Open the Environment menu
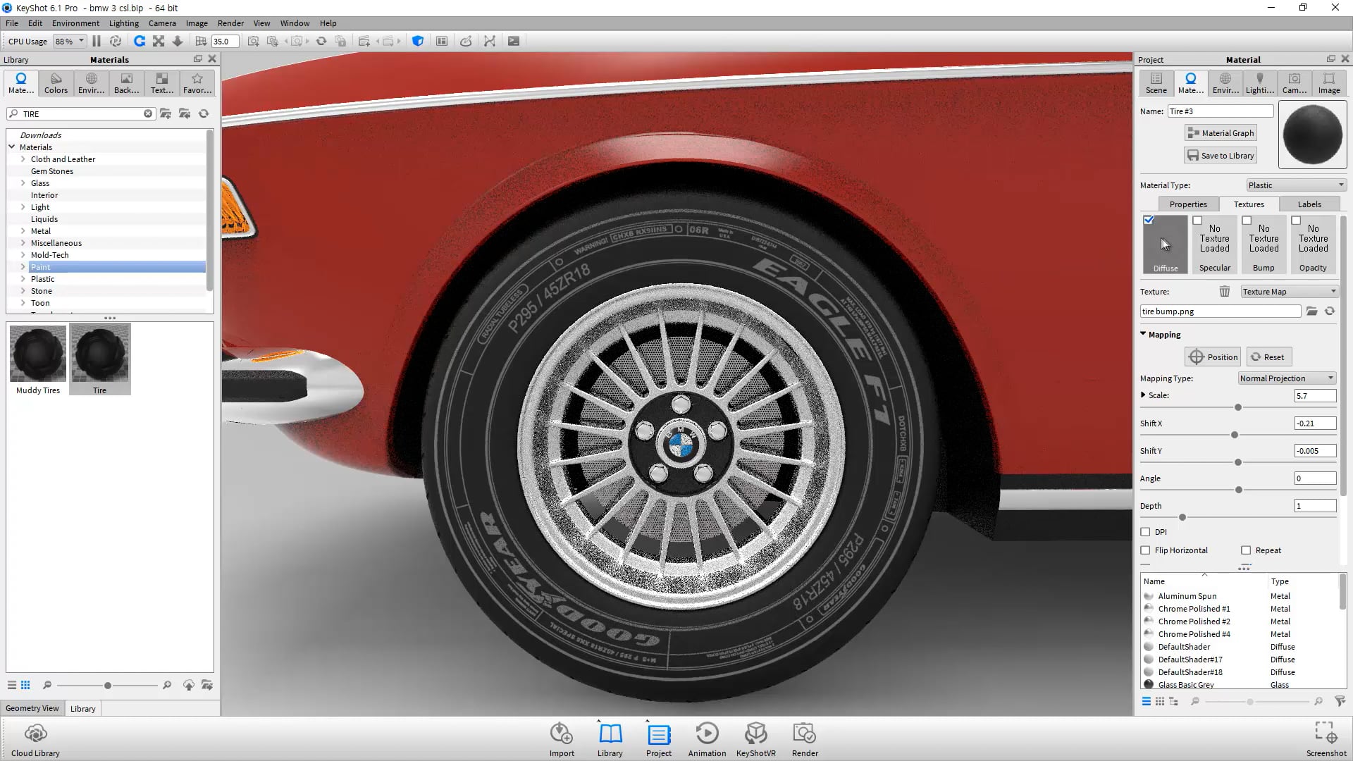 point(75,23)
